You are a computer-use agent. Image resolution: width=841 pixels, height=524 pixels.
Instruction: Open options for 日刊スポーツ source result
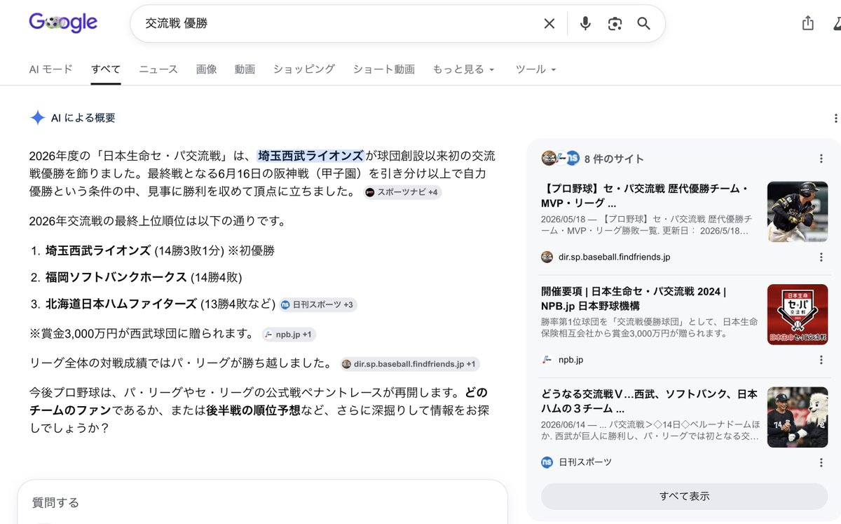821,463
